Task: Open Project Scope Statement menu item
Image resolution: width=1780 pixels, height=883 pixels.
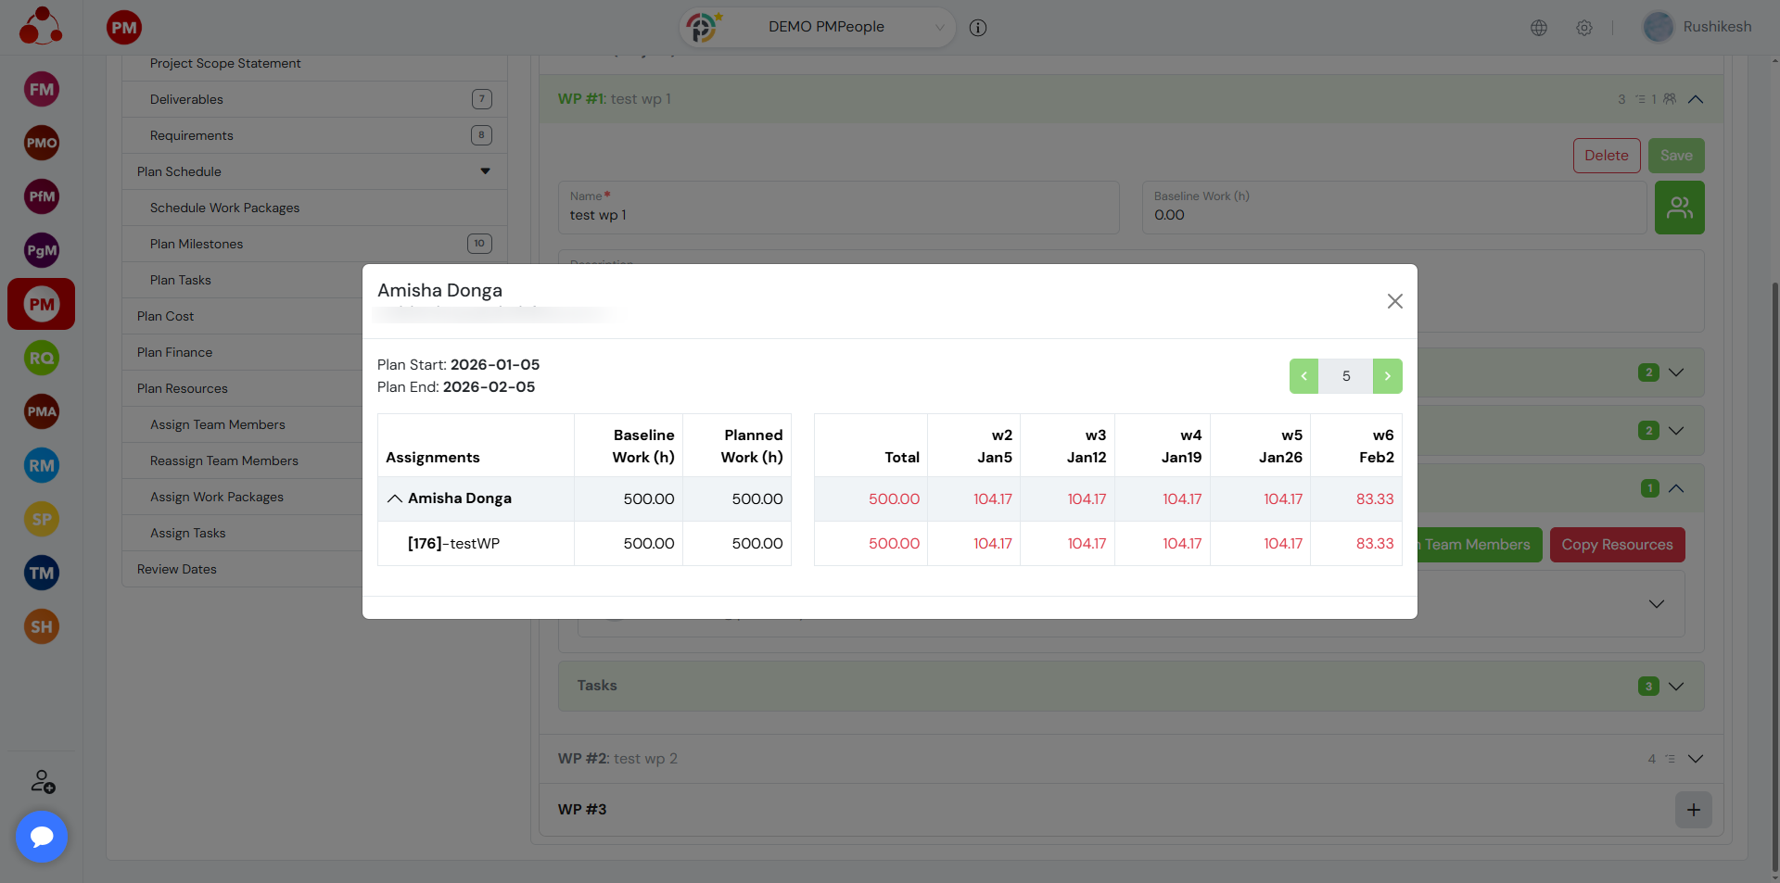Action: (225, 63)
